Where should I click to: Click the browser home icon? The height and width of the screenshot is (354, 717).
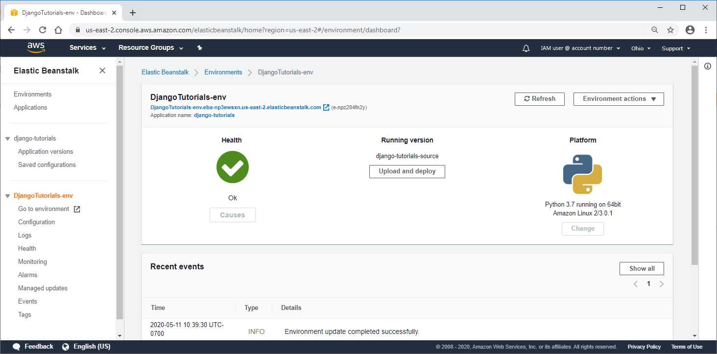coord(58,30)
